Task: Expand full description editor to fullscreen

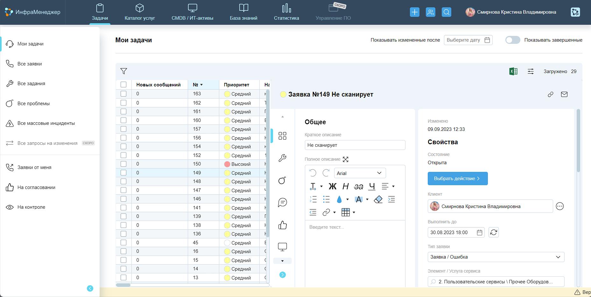Action: pos(346,159)
